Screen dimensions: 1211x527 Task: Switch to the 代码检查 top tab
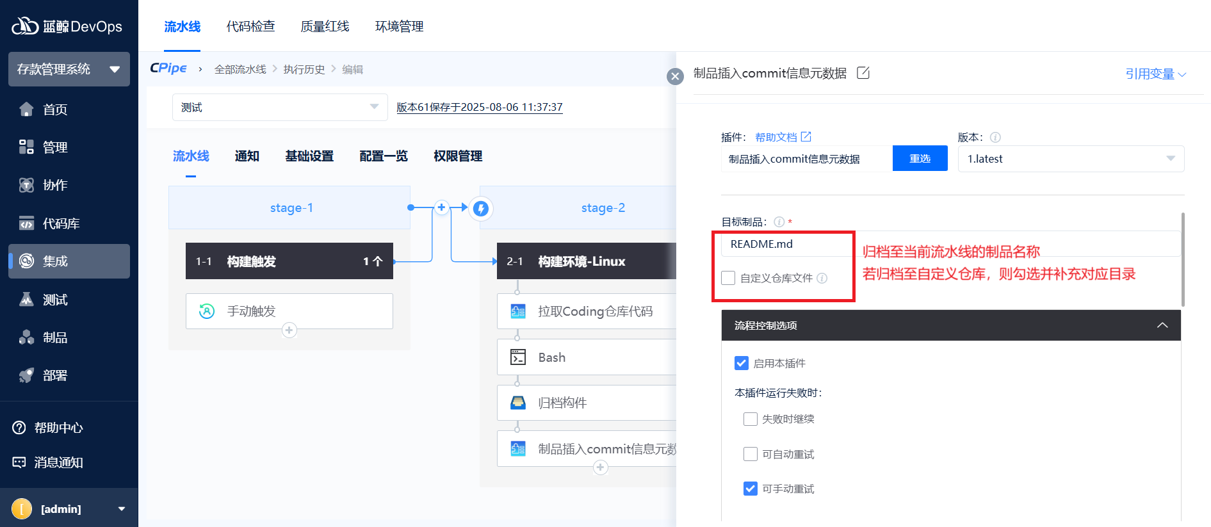(x=250, y=26)
